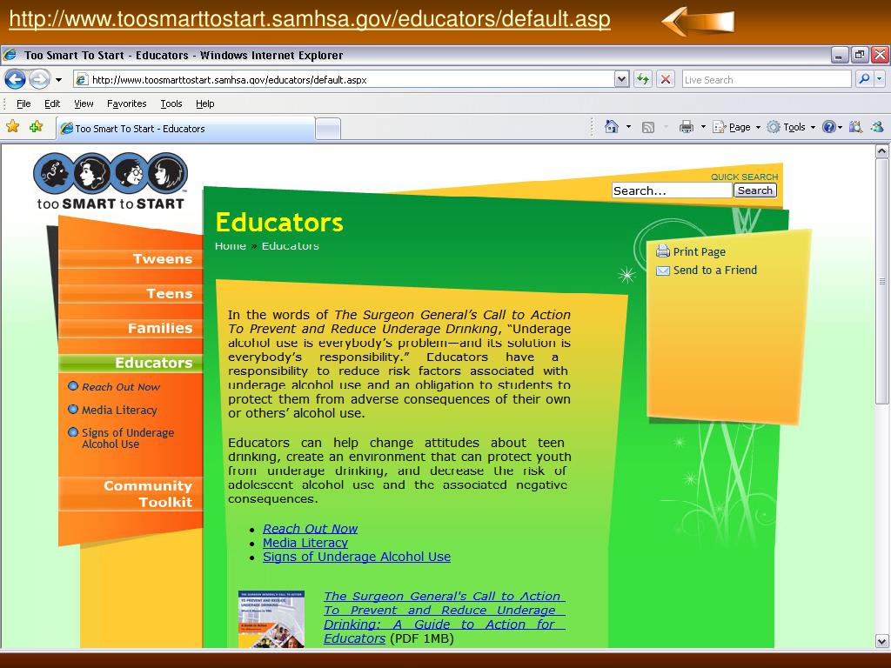Open the search provider options dropdown
Image resolution: width=891 pixels, height=668 pixels.
pos(879,79)
